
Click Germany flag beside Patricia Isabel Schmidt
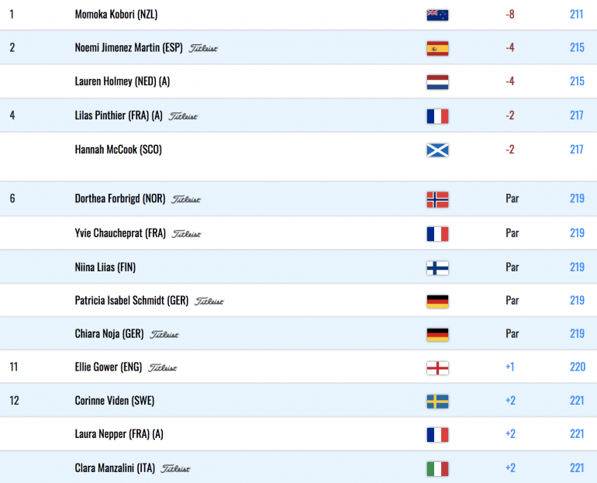coord(437,302)
